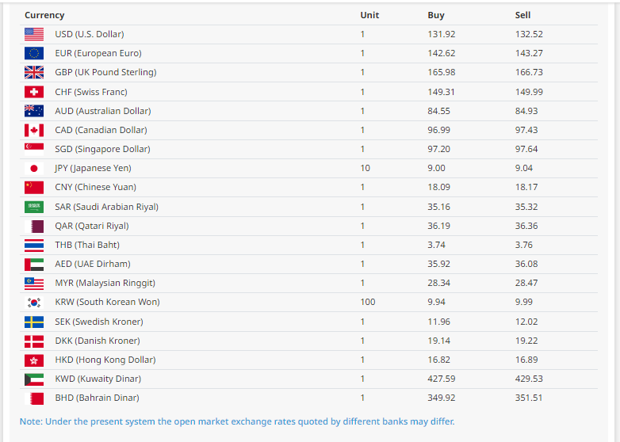Select the AUD (Australian Dollar) label
This screenshot has height=442, width=620.
point(102,111)
